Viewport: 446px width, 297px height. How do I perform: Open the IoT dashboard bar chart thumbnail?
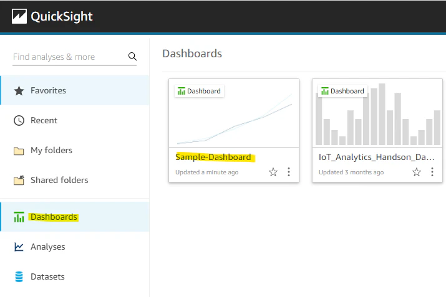click(x=377, y=113)
